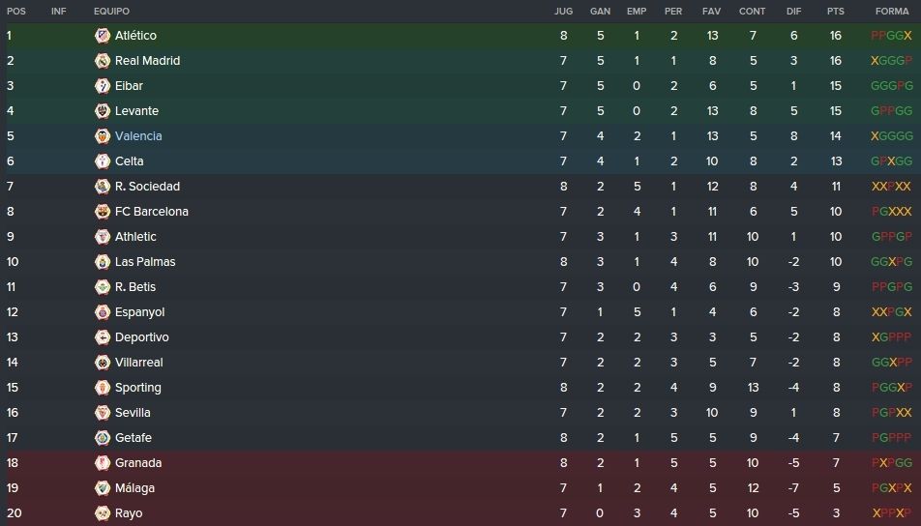This screenshot has width=921, height=526.
Task: View Athletic's recent form results
Action: click(x=892, y=237)
